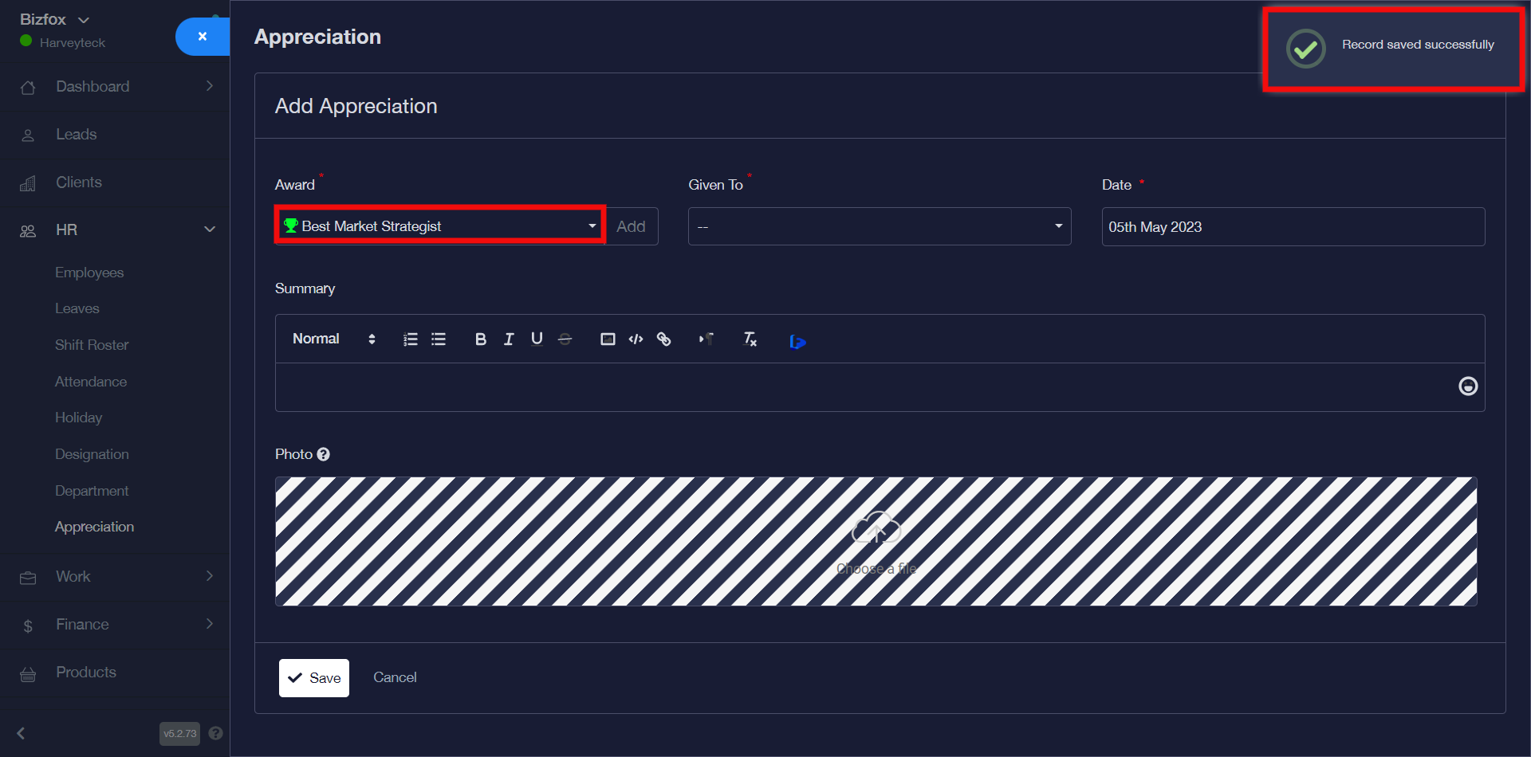This screenshot has height=757, width=1531.
Task: Go to Attendance in sidebar
Action: pos(91,382)
